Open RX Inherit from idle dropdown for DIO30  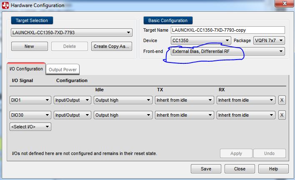click(x=246, y=115)
